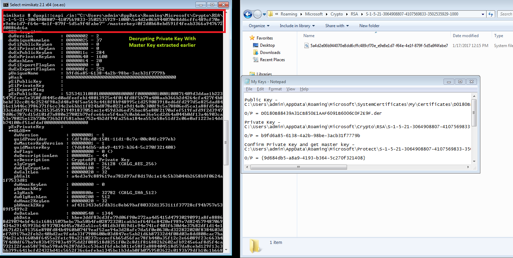The image size is (513, 258).
Task: Open the recent pages dropdown beside Forward
Action: click(x=264, y=14)
